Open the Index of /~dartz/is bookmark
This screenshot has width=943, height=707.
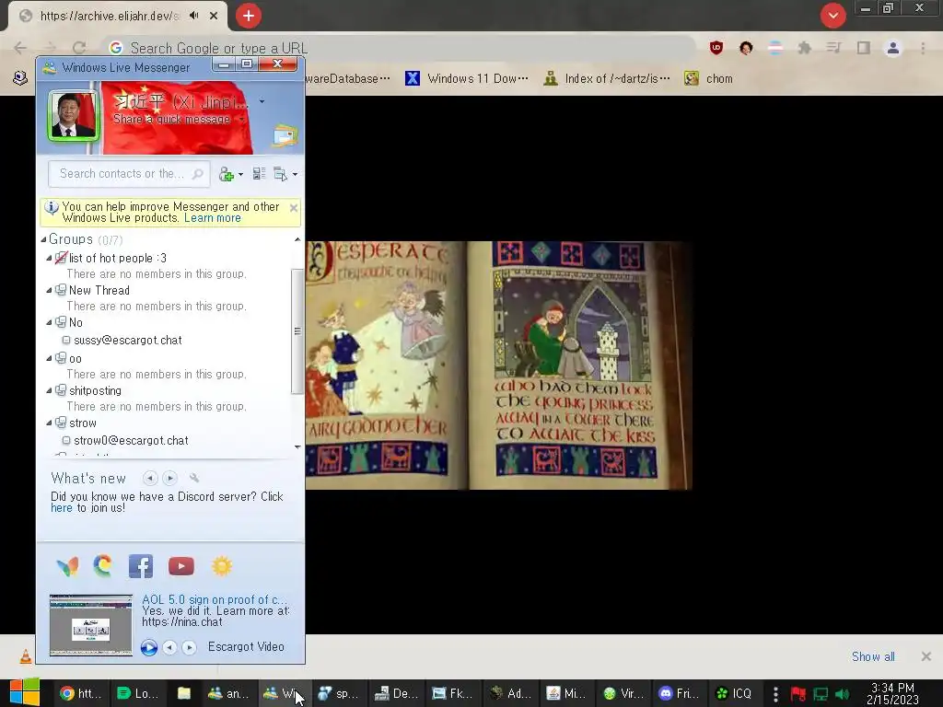(x=607, y=79)
